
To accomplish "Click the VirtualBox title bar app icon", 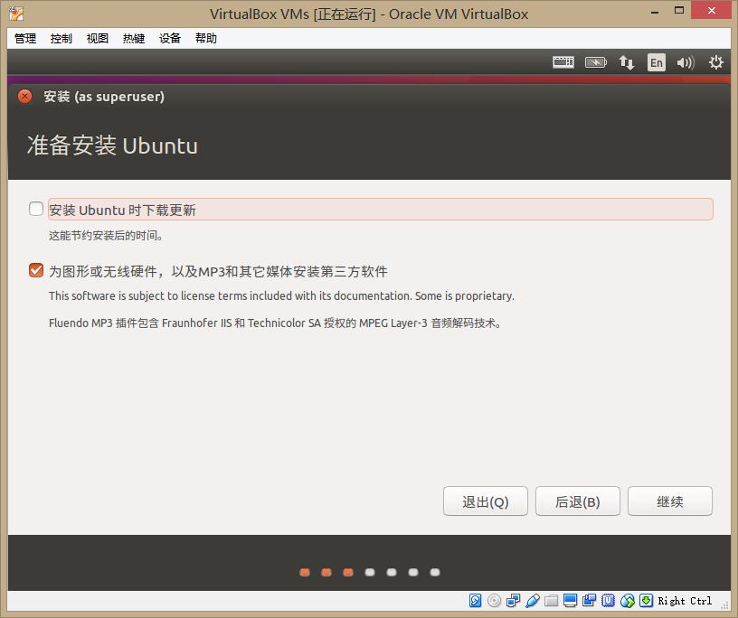I will (16, 14).
